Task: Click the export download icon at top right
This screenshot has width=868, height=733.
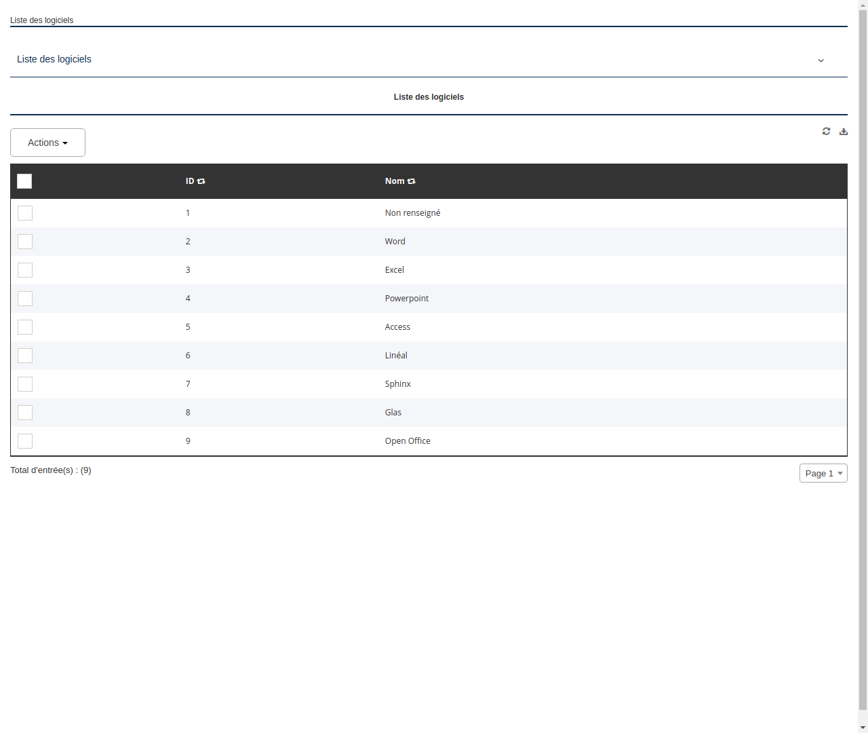Action: point(844,131)
